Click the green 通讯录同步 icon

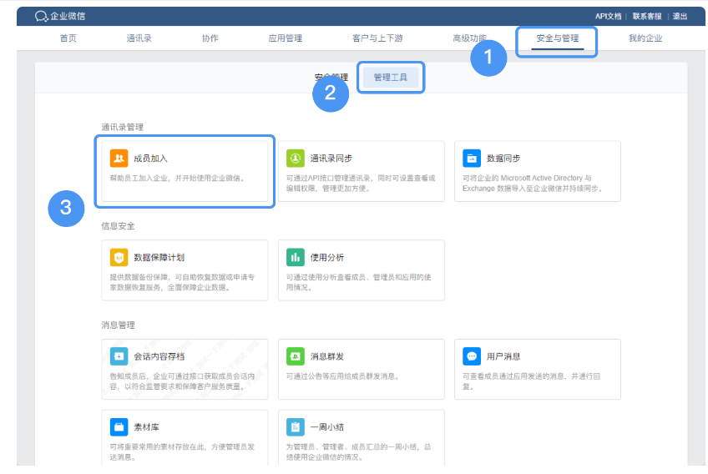pyautogui.click(x=296, y=158)
